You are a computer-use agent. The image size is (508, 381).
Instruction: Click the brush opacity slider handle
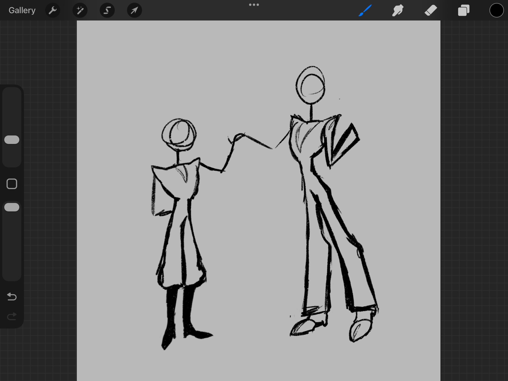point(12,207)
